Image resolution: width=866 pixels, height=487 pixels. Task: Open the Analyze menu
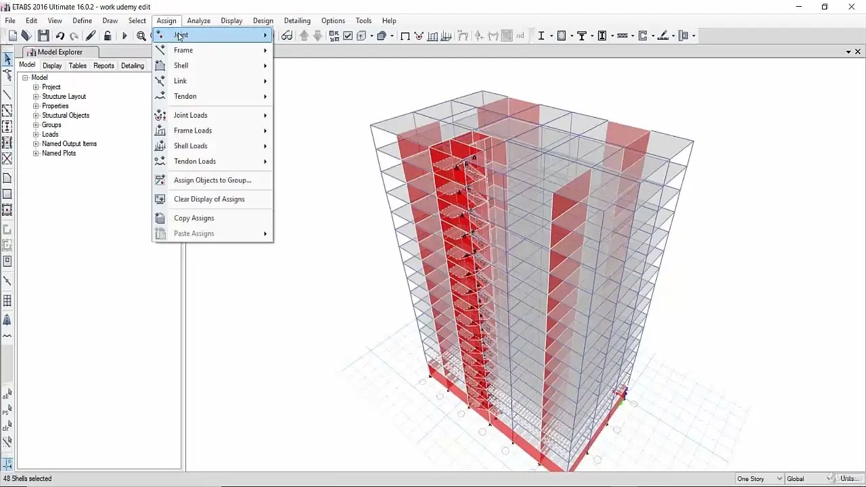[x=199, y=21]
